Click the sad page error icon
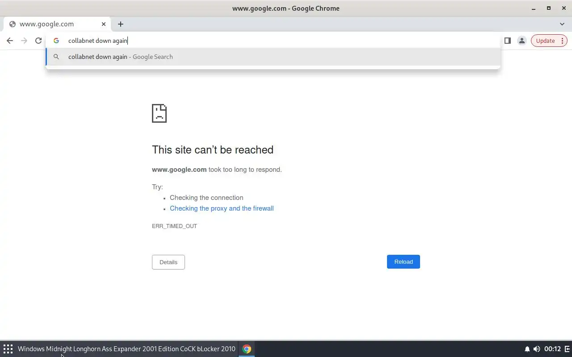 pyautogui.click(x=159, y=113)
